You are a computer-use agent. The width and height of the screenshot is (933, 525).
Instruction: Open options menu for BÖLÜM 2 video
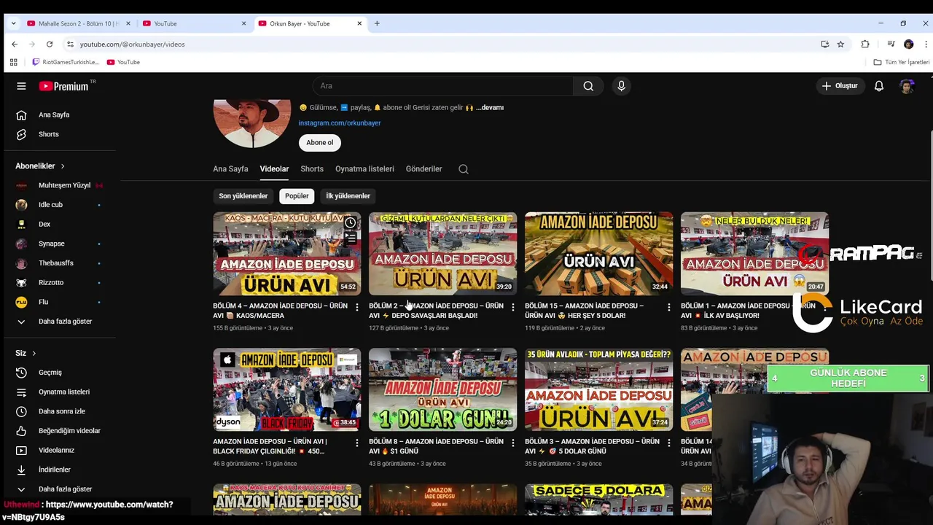512,307
